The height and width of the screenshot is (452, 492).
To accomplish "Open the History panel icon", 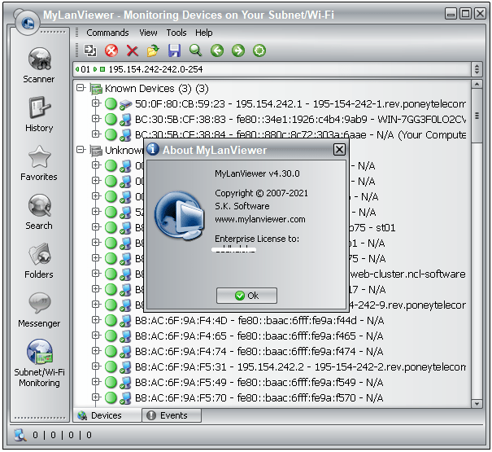I will 39,108.
